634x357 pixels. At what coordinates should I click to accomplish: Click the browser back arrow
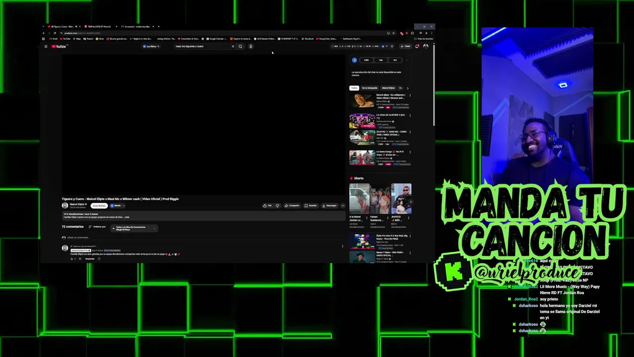click(x=44, y=33)
